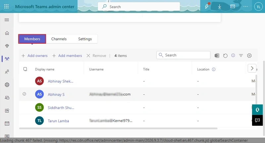The width and height of the screenshot is (265, 143).
Task: Click the teal TL avatar in Tarun Lamba row
Action: pos(39,120)
